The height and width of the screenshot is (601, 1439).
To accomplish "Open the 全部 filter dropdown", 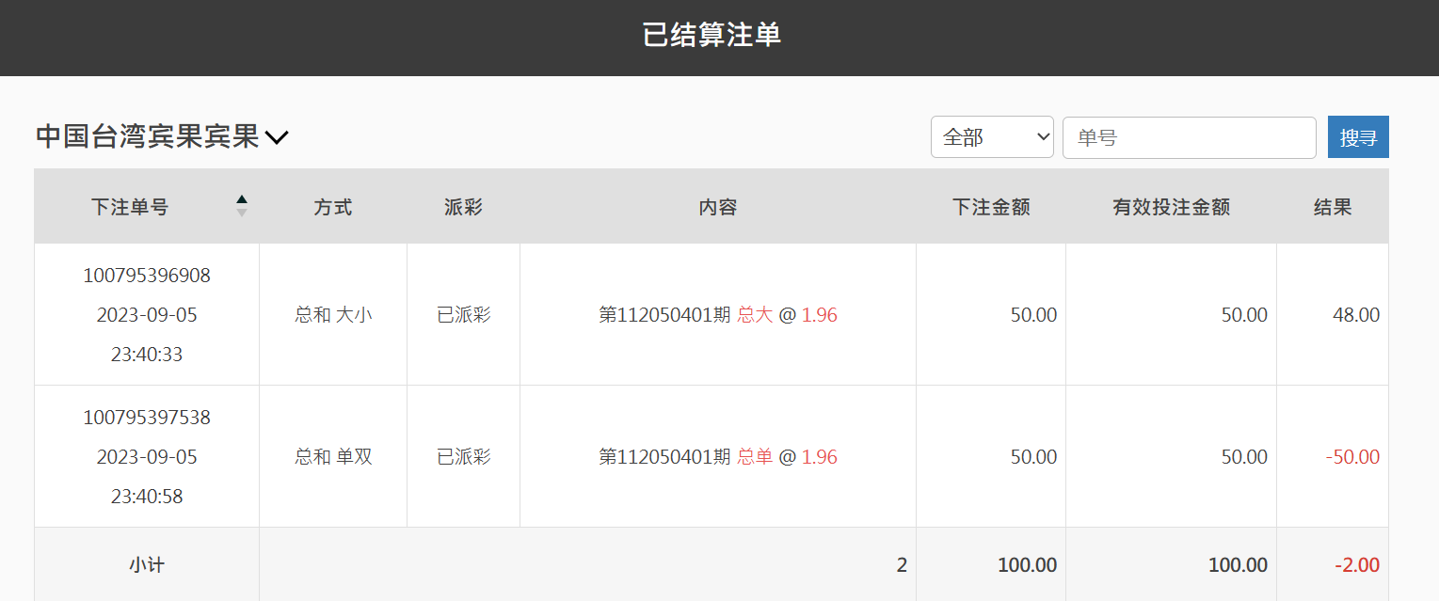I will (992, 137).
